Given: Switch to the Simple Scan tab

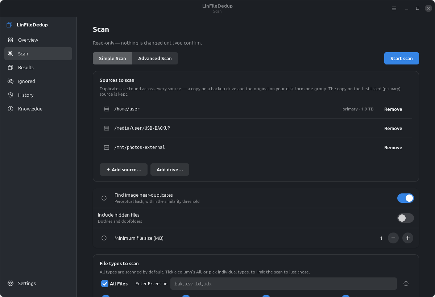Looking at the screenshot, I should pyautogui.click(x=112, y=58).
